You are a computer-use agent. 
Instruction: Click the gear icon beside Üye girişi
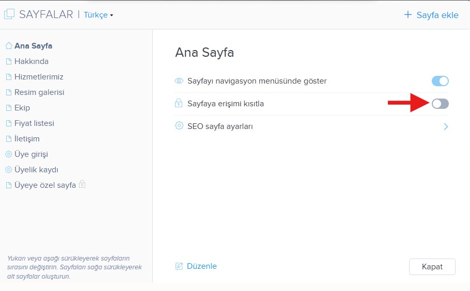[8, 154]
